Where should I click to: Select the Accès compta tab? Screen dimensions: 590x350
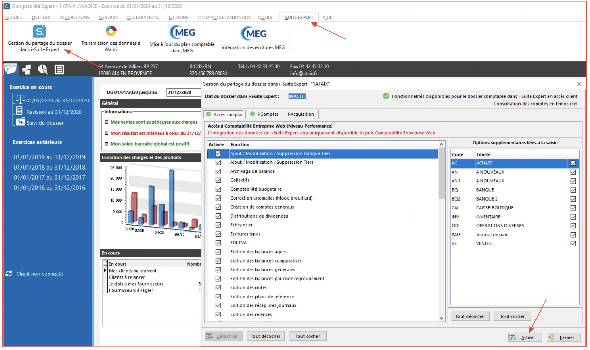pyautogui.click(x=224, y=114)
